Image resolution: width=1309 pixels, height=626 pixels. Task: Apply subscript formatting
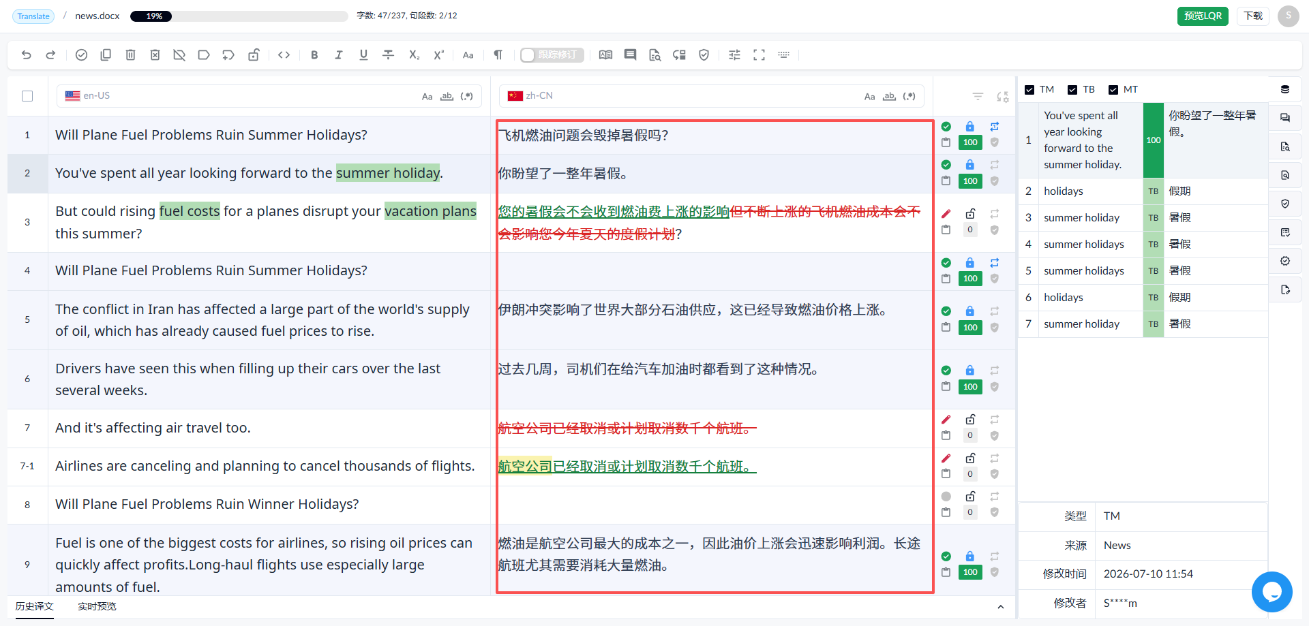[414, 55]
